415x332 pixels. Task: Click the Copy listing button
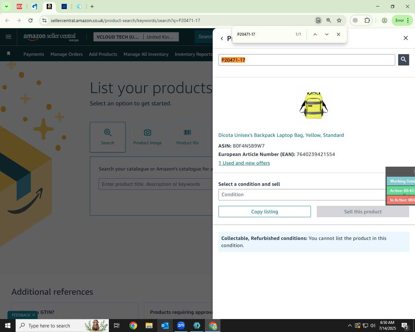tap(265, 212)
